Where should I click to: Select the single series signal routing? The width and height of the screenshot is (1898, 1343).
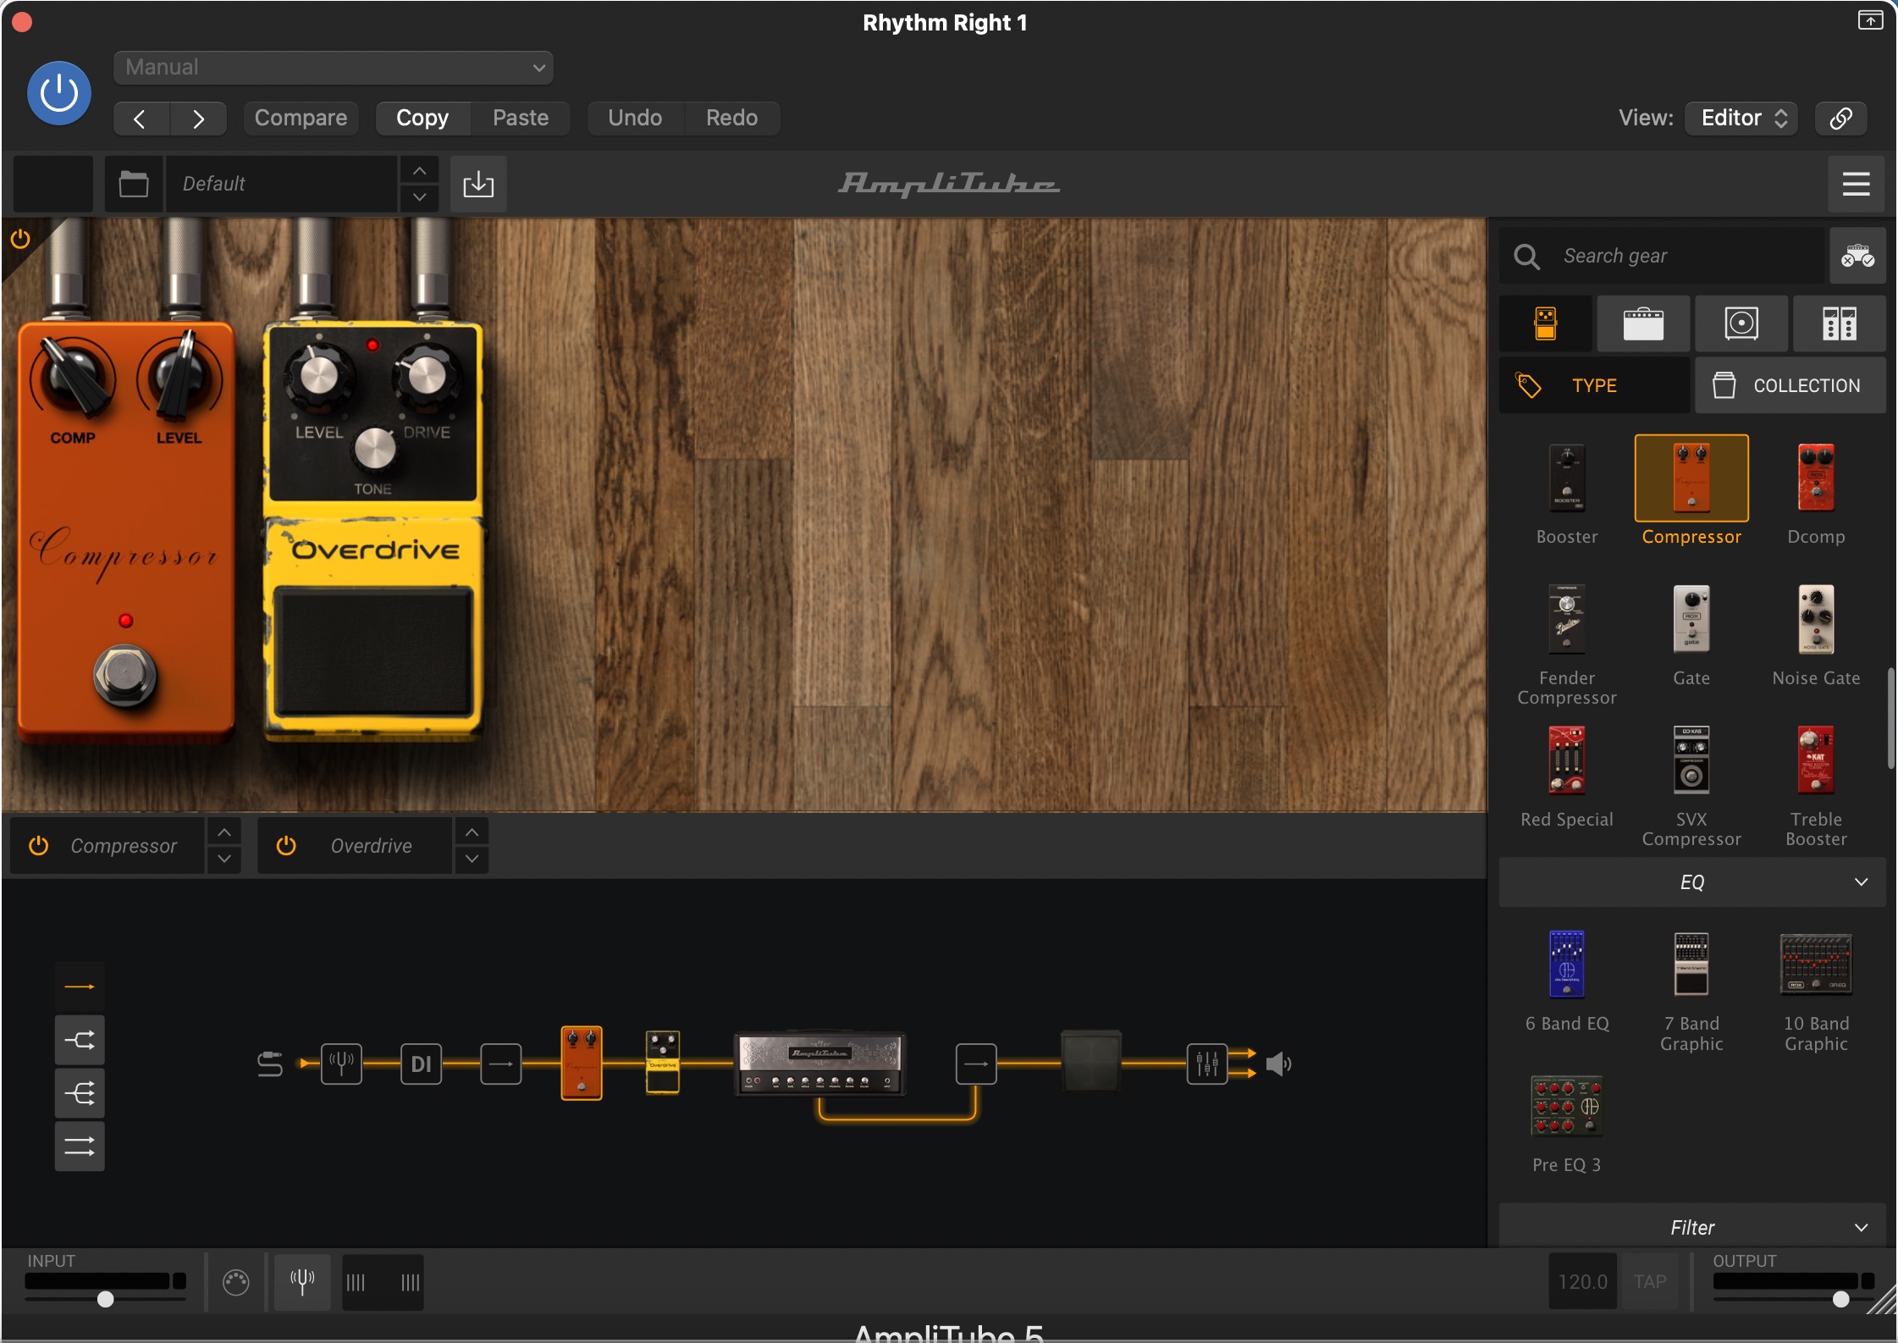click(x=80, y=987)
